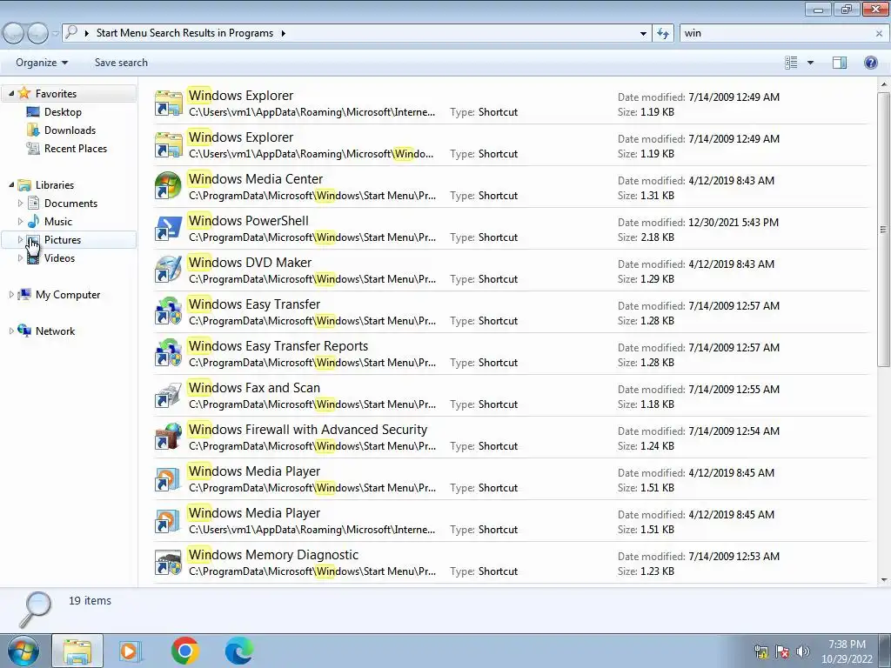
Task: Open the Windows Start button
Action: point(23,651)
